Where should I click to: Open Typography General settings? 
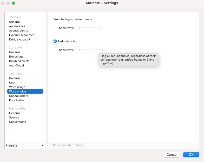tap(14, 113)
